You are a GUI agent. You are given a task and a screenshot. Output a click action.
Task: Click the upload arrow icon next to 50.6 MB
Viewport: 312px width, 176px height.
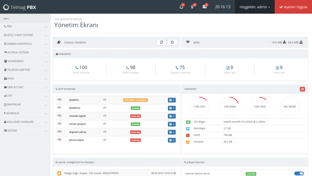(x=301, y=42)
